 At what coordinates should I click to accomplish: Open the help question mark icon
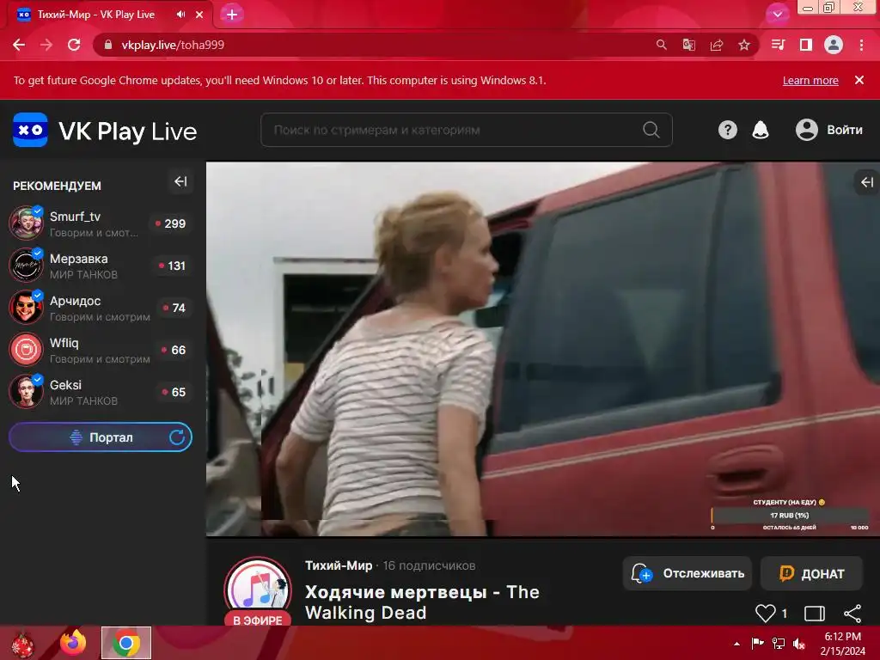[x=727, y=131]
